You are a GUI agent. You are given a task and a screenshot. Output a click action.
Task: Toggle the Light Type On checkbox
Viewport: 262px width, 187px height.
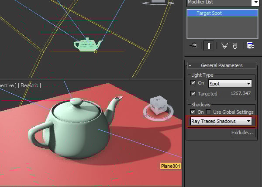(x=193, y=83)
